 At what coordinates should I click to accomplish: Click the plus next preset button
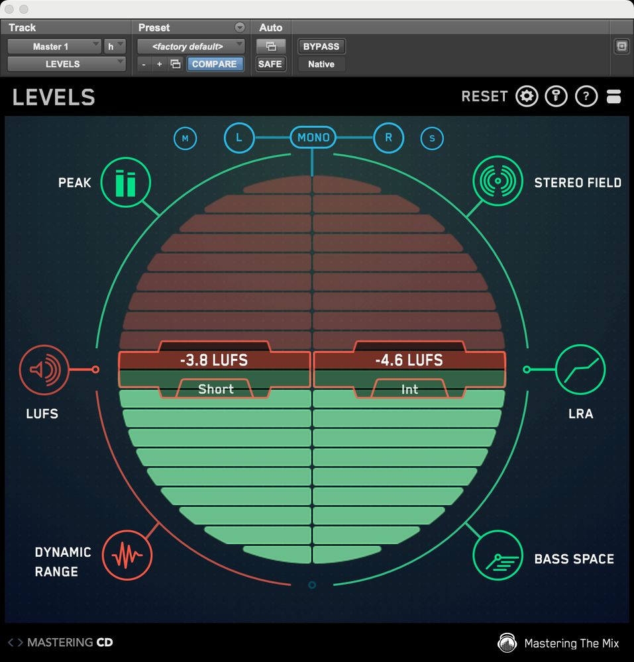click(x=159, y=64)
